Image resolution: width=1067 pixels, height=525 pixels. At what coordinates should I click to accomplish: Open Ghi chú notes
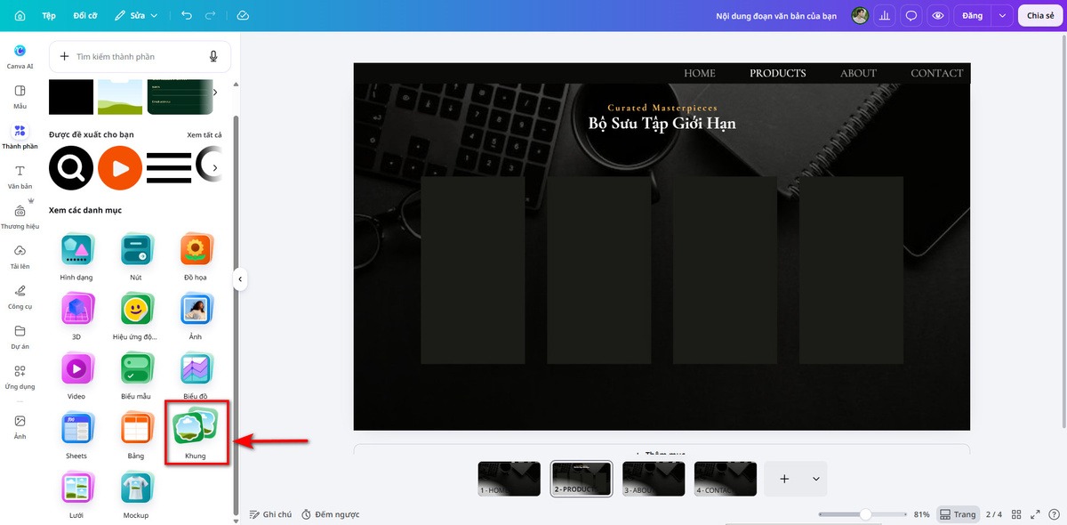click(270, 514)
